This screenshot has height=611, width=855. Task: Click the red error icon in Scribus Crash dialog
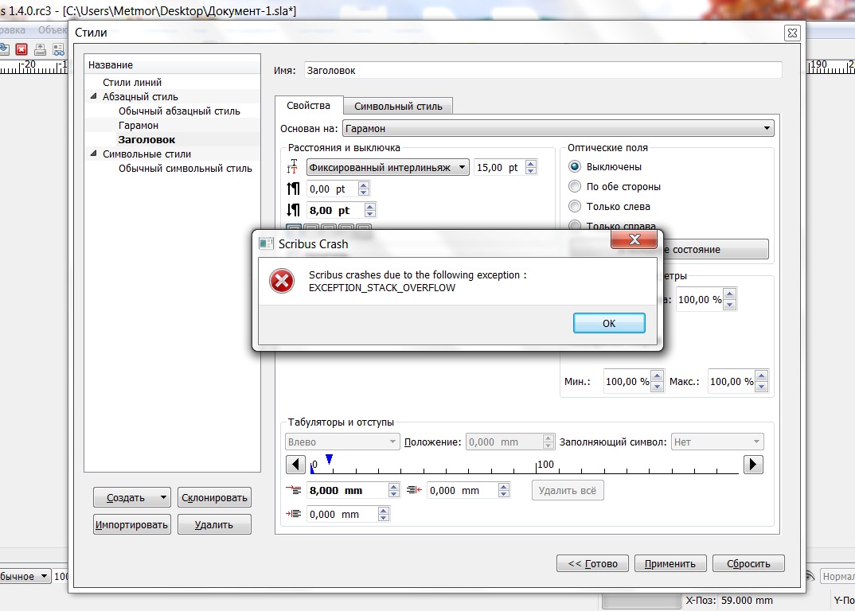tap(282, 281)
